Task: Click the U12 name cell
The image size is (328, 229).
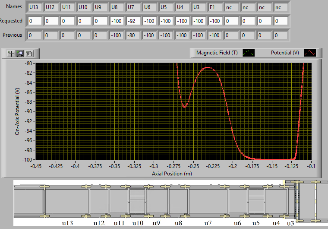Action: point(51,7)
